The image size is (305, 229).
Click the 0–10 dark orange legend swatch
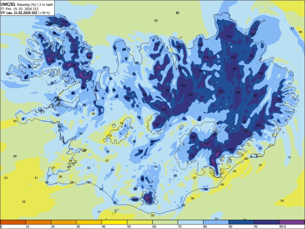[x=13, y=222]
